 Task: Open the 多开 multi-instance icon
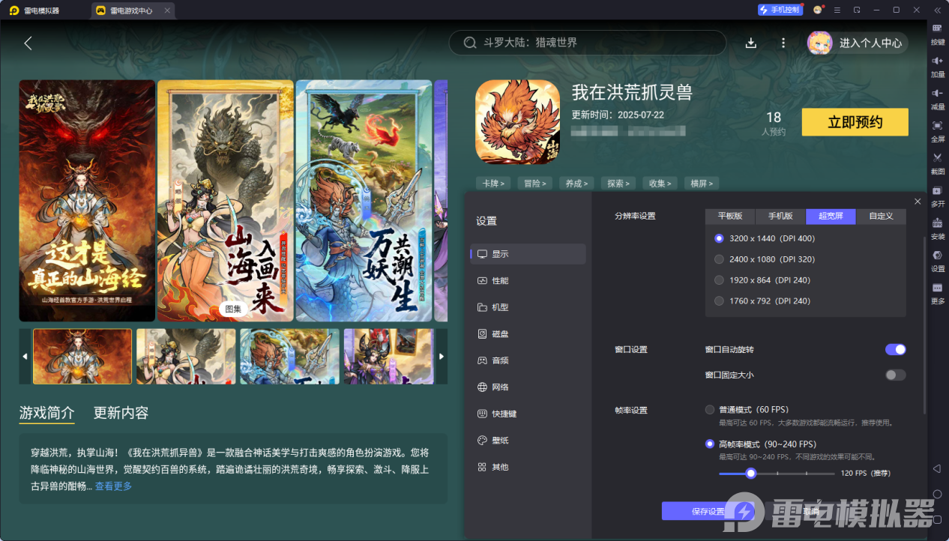[937, 191]
